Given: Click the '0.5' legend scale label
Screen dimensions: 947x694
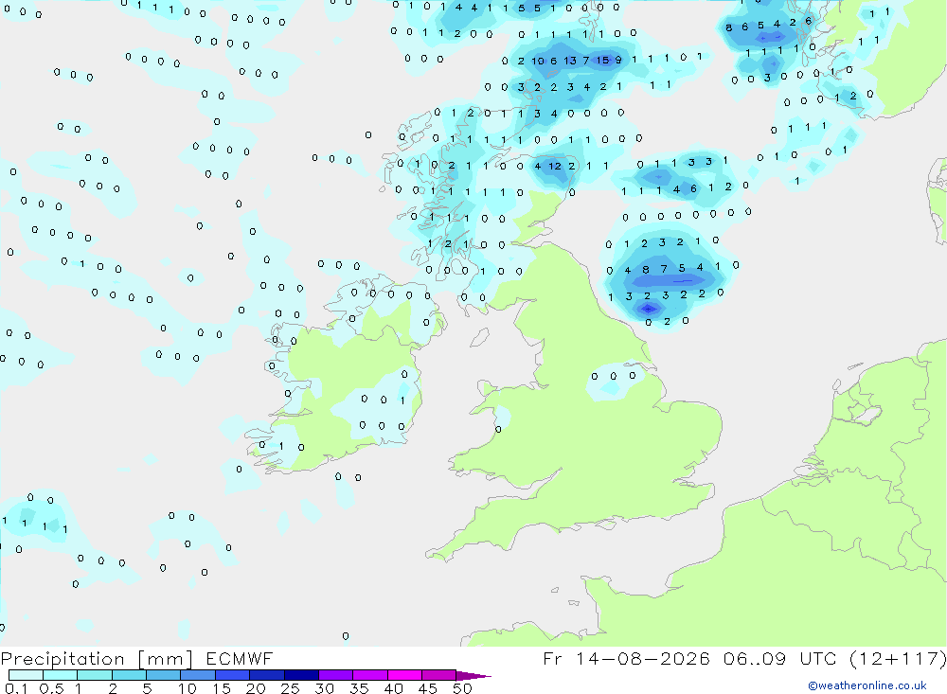Looking at the screenshot, I should [51, 688].
